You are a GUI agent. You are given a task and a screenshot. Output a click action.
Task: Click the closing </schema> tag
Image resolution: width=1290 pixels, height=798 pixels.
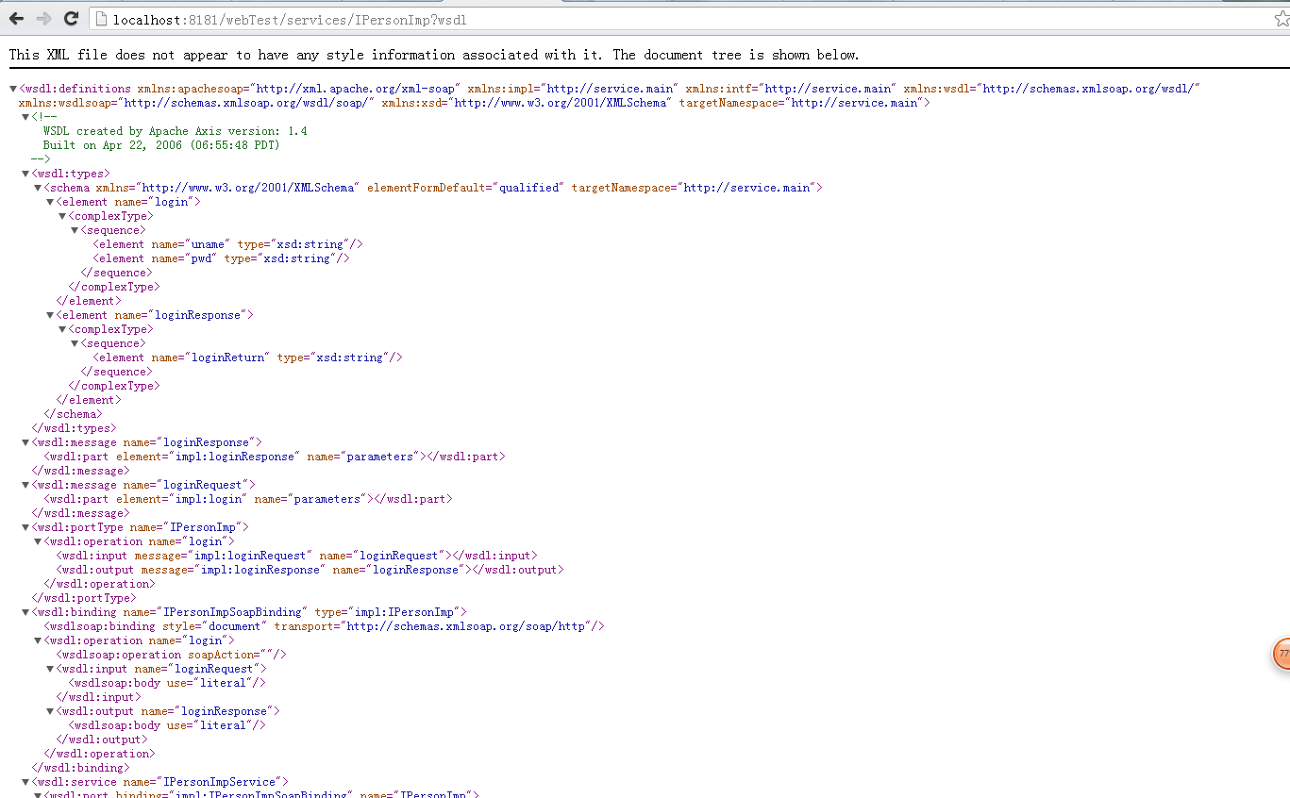[73, 414]
